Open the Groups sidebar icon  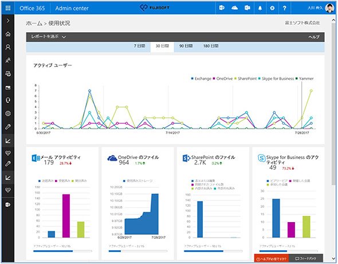pyautogui.click(x=8, y=60)
